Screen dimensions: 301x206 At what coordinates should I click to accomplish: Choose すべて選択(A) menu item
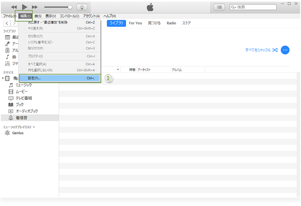[60, 64]
